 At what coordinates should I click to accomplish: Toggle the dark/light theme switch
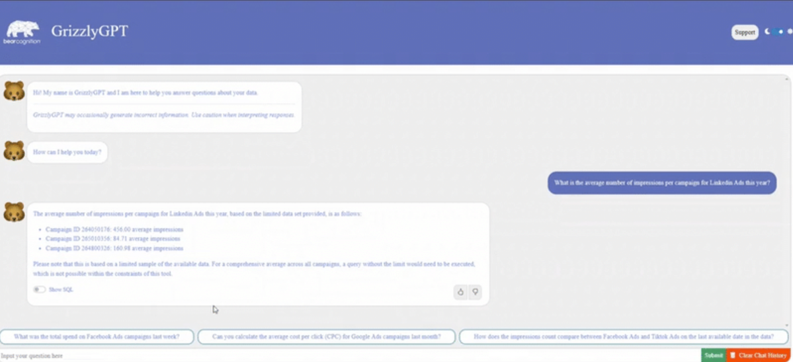(778, 32)
